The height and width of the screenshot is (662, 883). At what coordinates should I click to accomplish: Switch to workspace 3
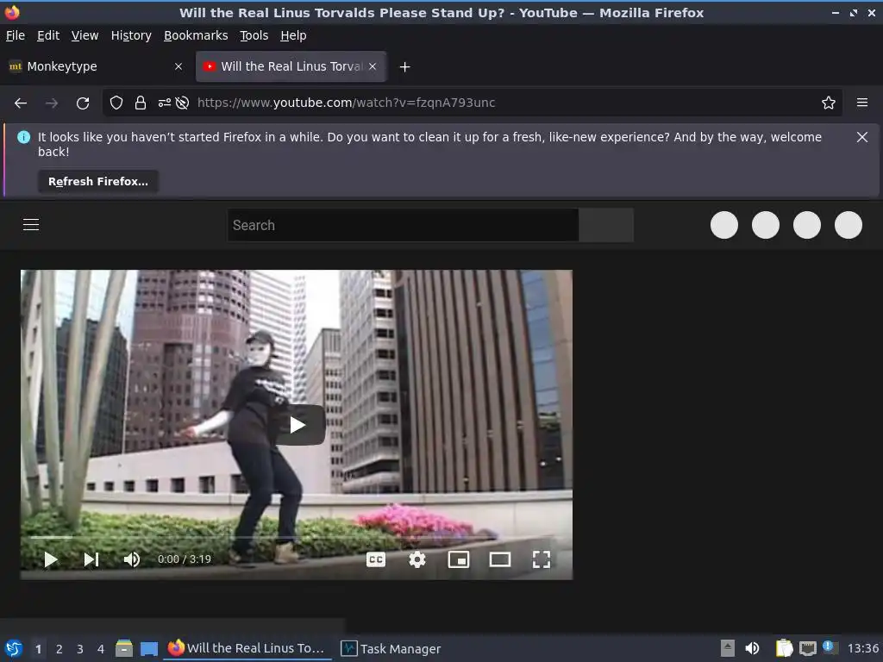click(x=80, y=649)
